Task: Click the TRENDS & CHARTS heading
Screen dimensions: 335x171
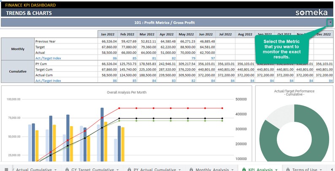Action: tap(29, 13)
